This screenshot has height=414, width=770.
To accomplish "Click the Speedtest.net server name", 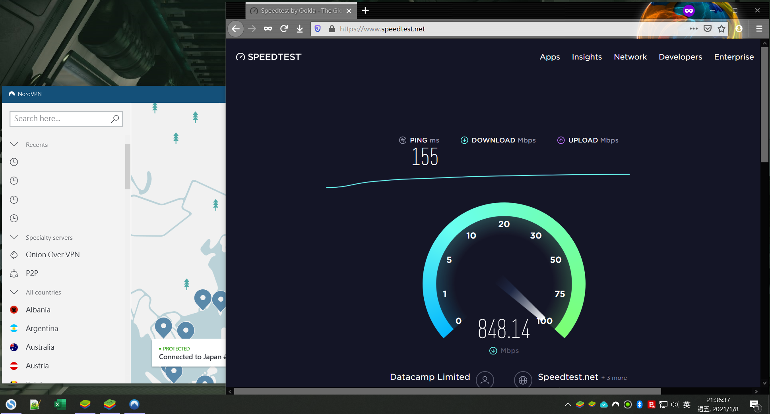I will point(568,377).
